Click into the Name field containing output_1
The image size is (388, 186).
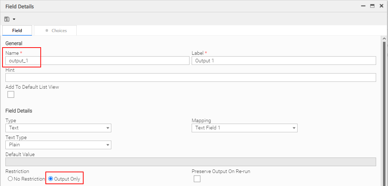point(97,61)
